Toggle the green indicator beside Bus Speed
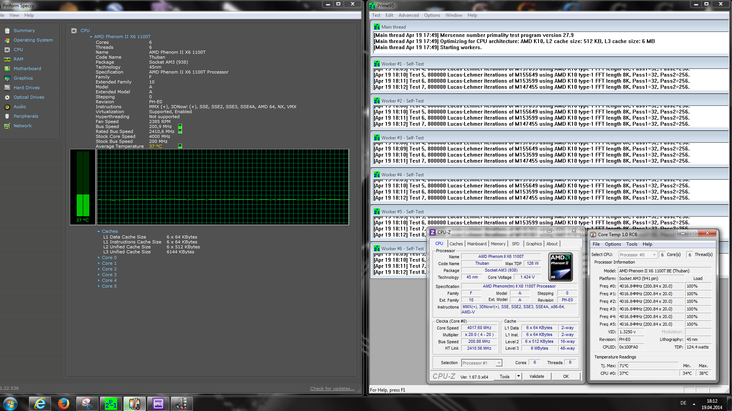 point(180,126)
